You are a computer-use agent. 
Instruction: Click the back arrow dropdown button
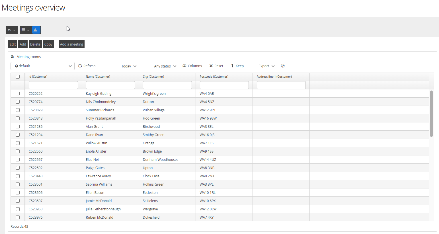[x=12, y=30]
